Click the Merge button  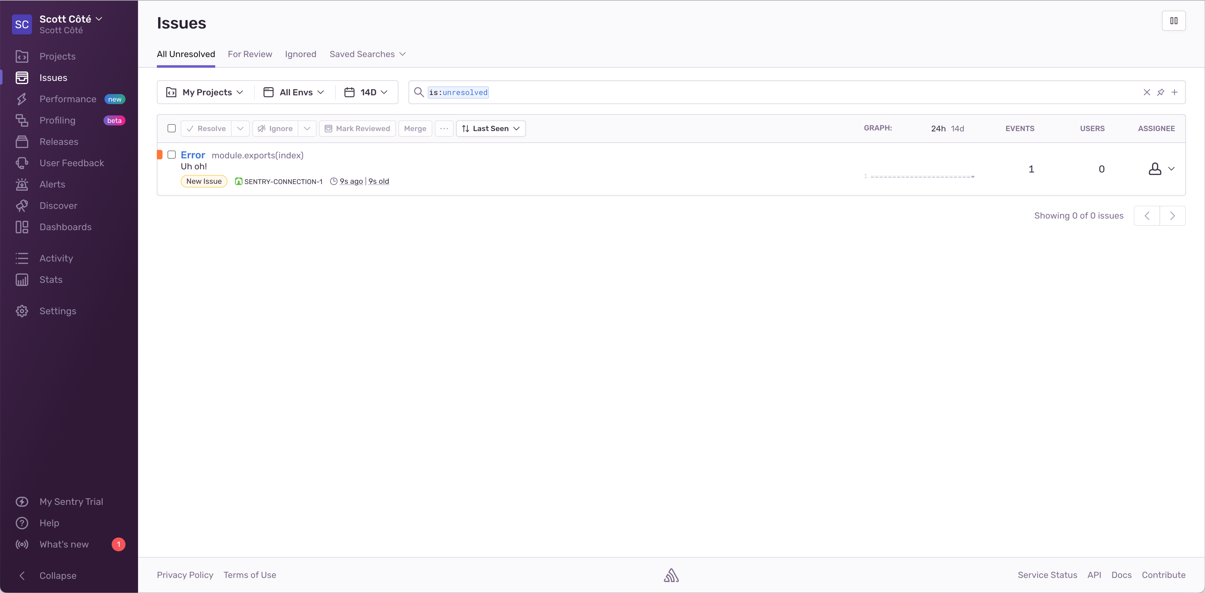[x=415, y=129]
